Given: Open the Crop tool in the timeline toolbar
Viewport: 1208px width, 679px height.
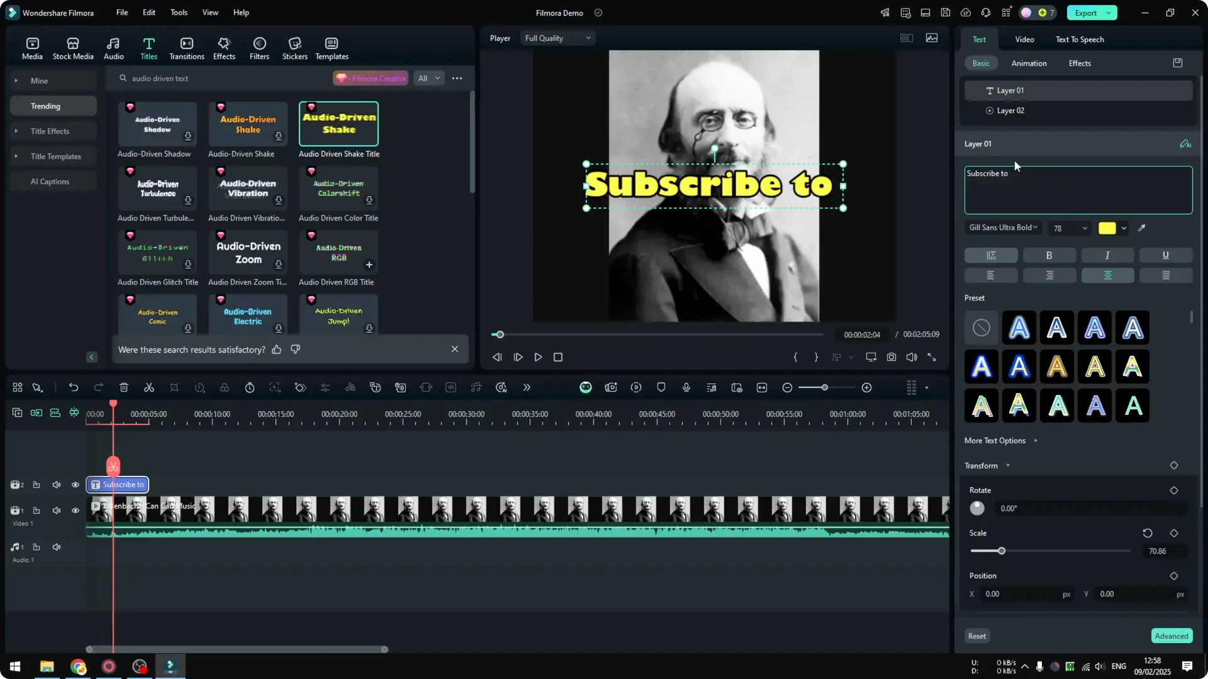Looking at the screenshot, I should (174, 387).
